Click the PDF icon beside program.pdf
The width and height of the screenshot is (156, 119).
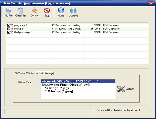click(x=12, y=25)
